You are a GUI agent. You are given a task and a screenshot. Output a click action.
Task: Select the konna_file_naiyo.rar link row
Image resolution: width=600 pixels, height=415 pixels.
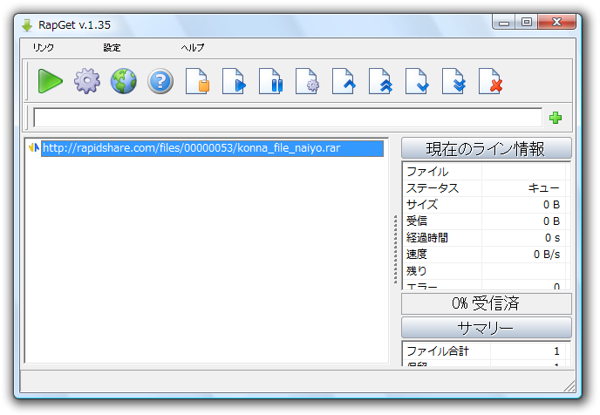(x=213, y=148)
